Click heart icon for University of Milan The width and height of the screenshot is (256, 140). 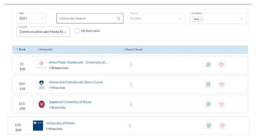222,125
